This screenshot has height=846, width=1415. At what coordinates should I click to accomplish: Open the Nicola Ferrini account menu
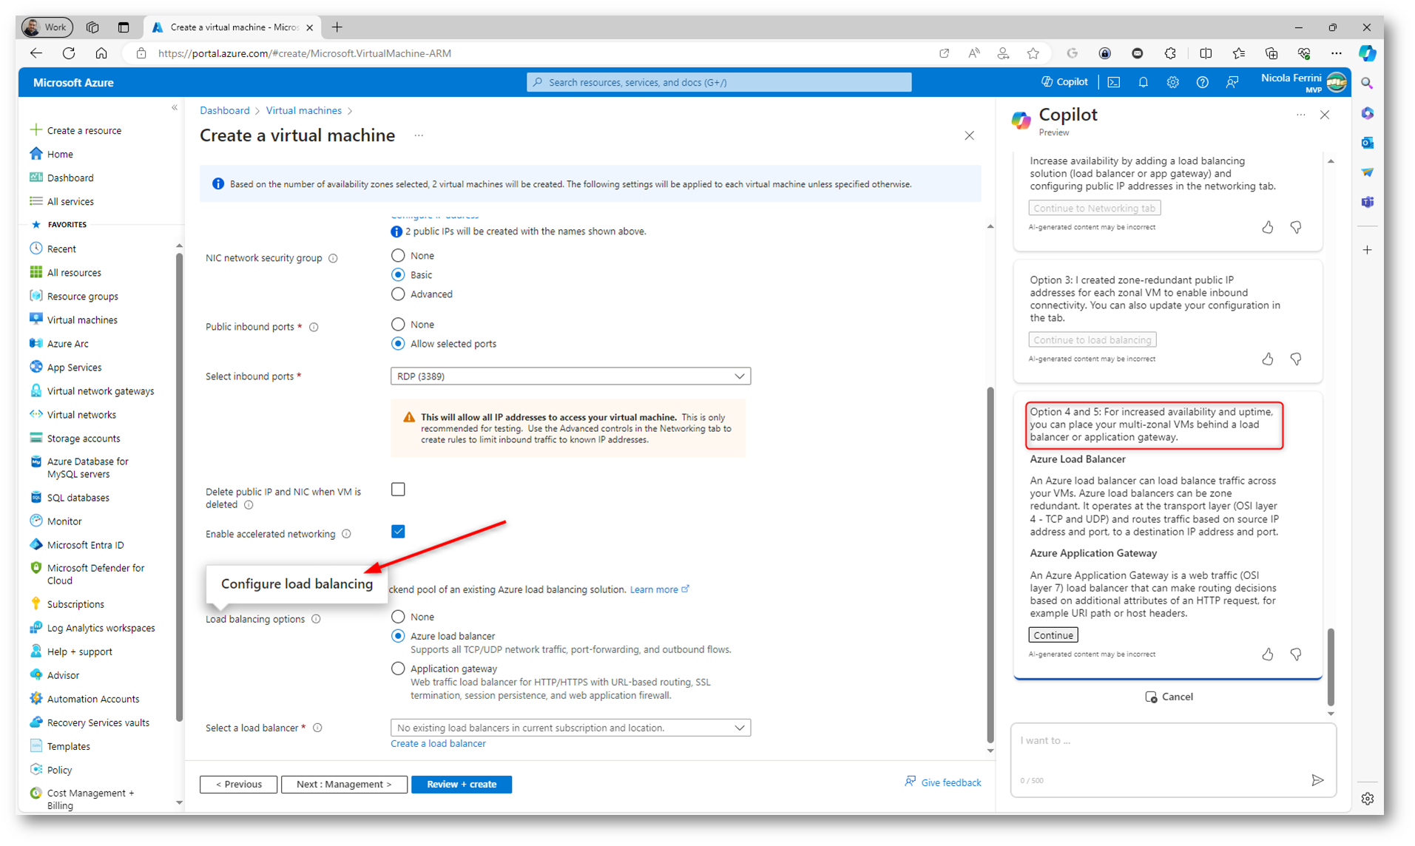click(x=1303, y=82)
